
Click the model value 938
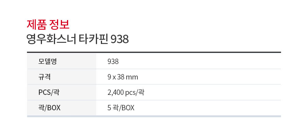[x=113, y=62]
